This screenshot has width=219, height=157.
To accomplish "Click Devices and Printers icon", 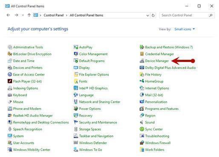I will coord(10,67).
